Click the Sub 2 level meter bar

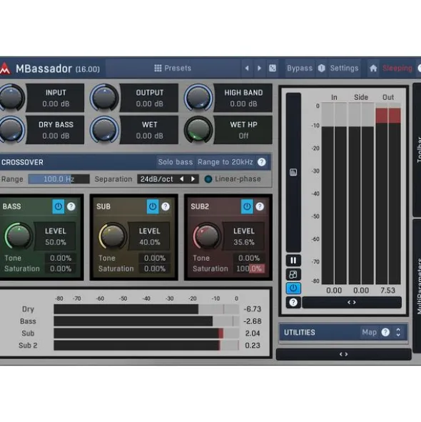[146, 346]
